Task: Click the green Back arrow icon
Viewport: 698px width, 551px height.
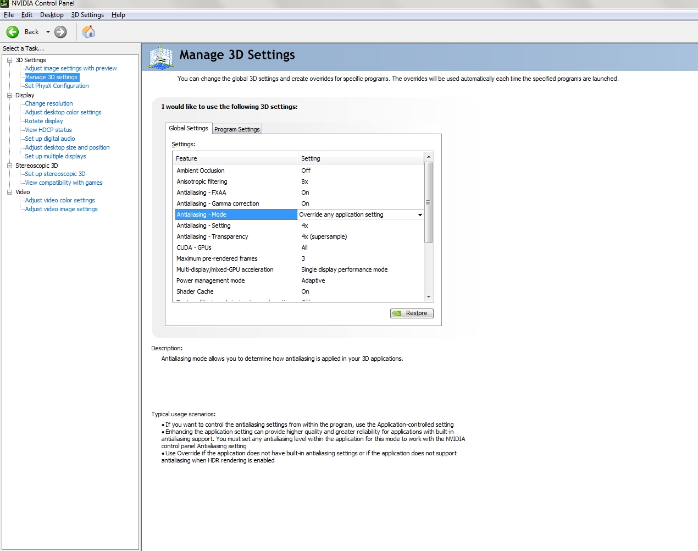Action: click(13, 32)
